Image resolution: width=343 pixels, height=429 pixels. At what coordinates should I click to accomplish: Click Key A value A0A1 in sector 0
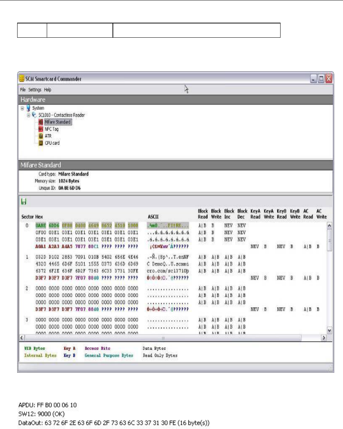click(41, 246)
